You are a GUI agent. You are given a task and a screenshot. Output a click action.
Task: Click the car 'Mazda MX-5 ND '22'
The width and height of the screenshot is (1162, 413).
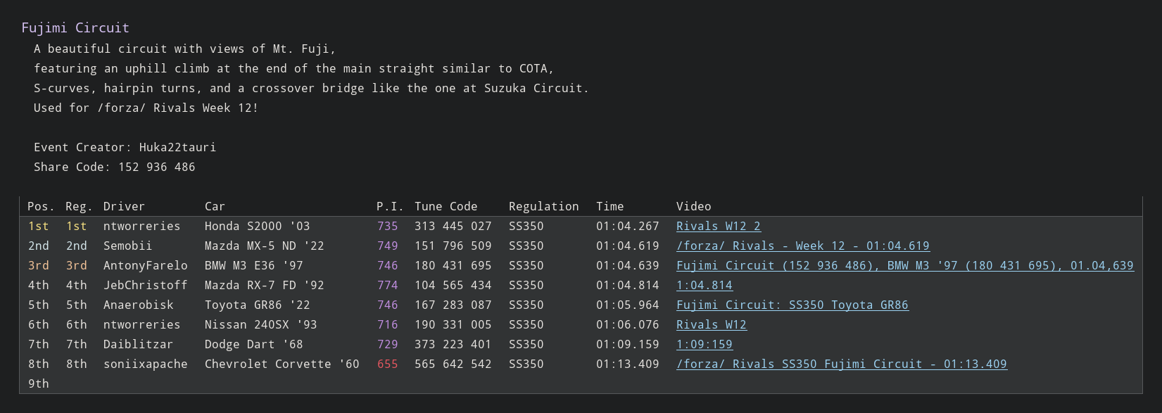(265, 246)
